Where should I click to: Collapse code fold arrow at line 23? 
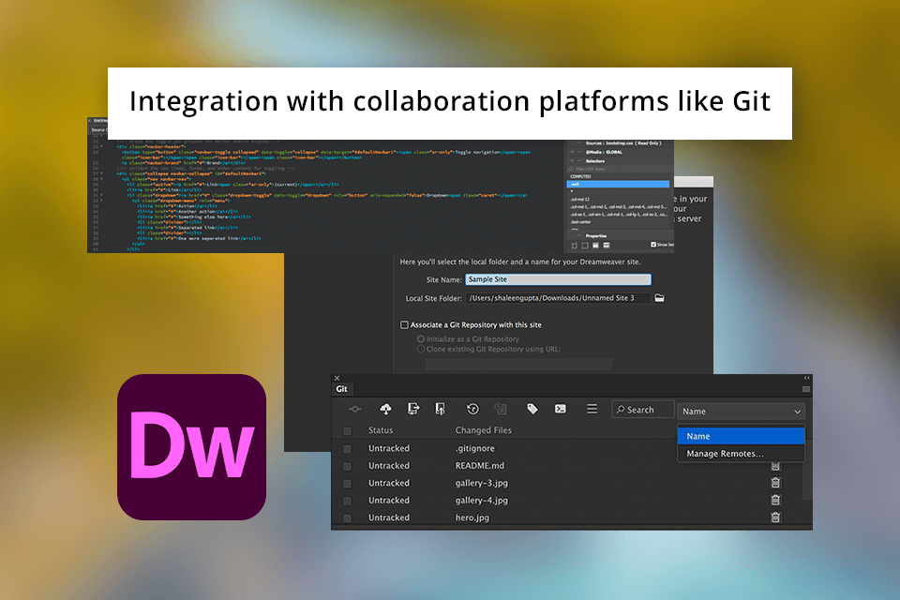102,146
